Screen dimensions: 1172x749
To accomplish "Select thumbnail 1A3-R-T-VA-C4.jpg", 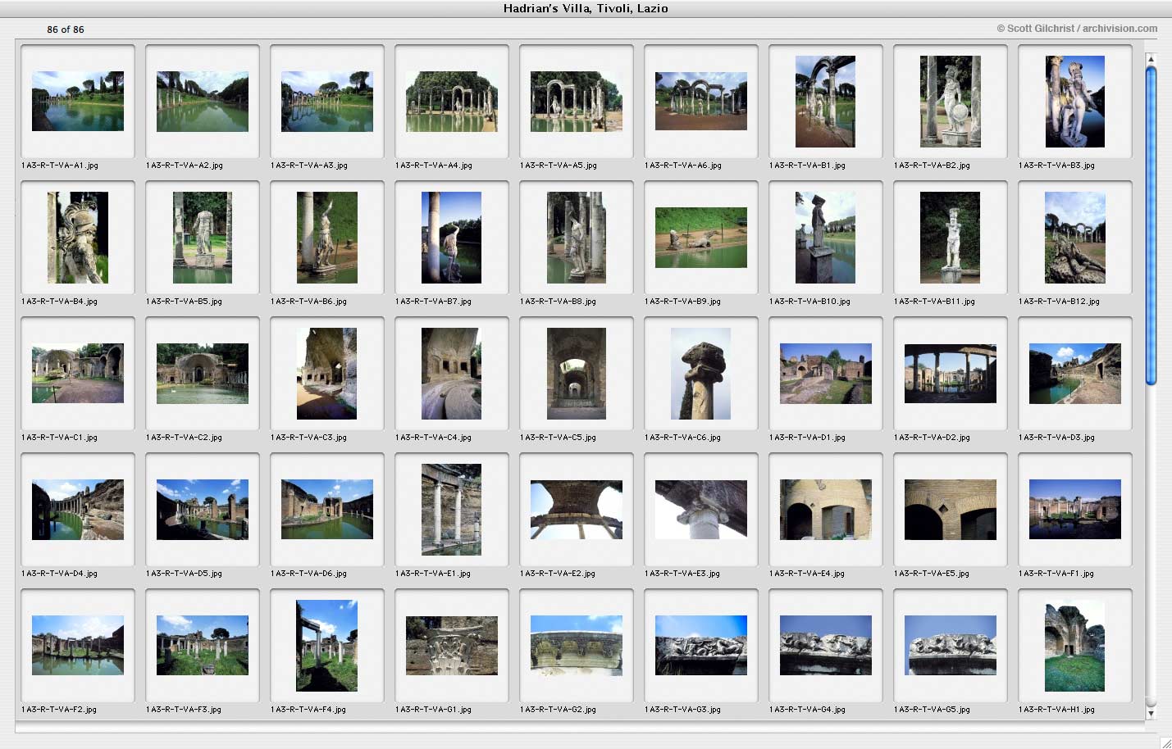I will (x=452, y=374).
